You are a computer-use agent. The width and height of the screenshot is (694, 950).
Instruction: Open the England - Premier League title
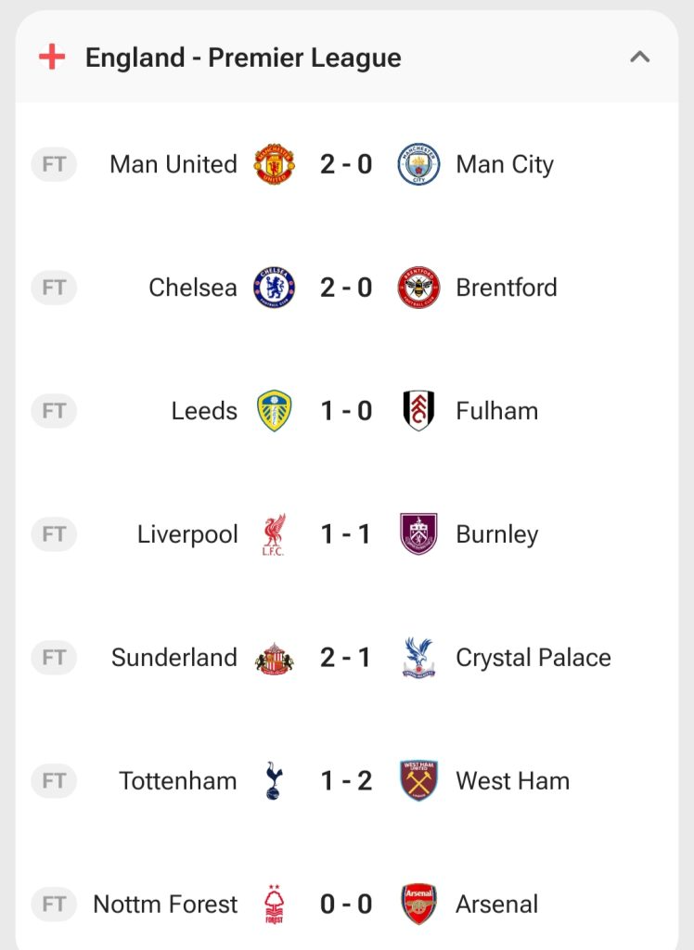[243, 58]
